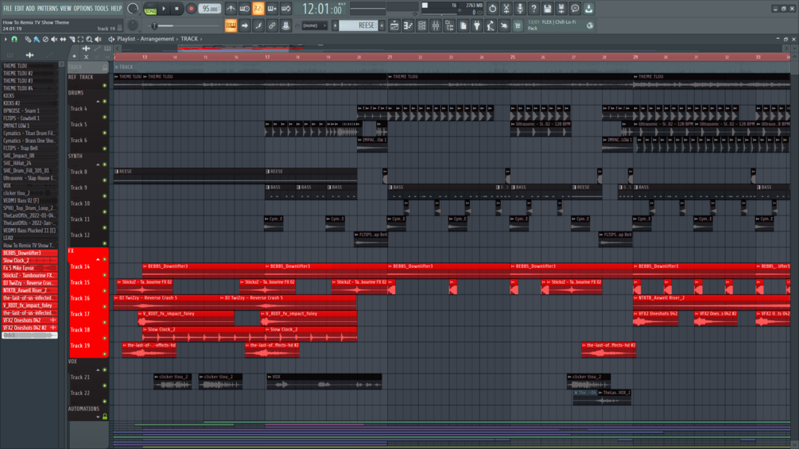Toggle the metronome button
Image resolution: width=799 pixels, height=449 pixels.
[231, 9]
